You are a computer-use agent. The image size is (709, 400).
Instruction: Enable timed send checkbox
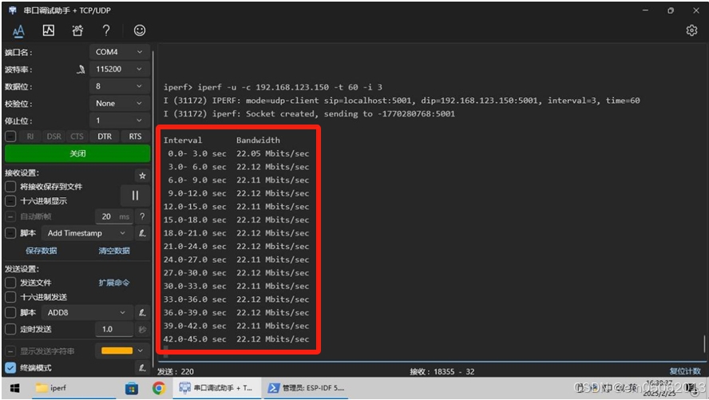(x=10, y=329)
